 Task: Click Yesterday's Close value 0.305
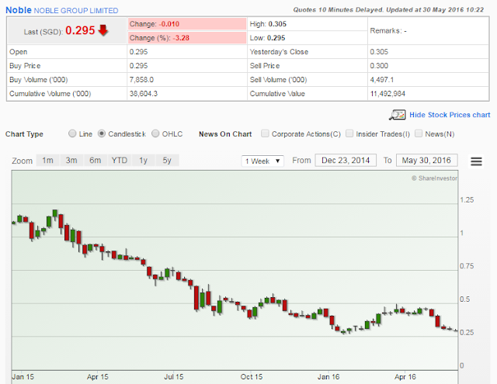(x=379, y=52)
